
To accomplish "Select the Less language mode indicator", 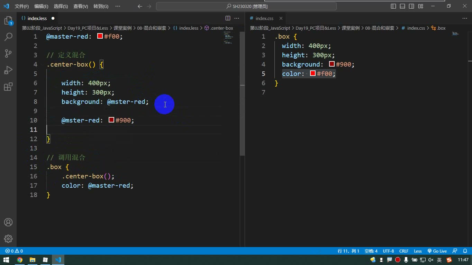I will pos(418,251).
